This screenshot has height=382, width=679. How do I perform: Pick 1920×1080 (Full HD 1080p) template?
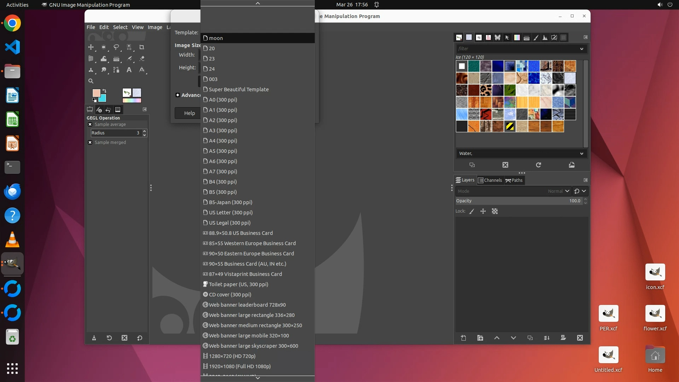[239, 366]
